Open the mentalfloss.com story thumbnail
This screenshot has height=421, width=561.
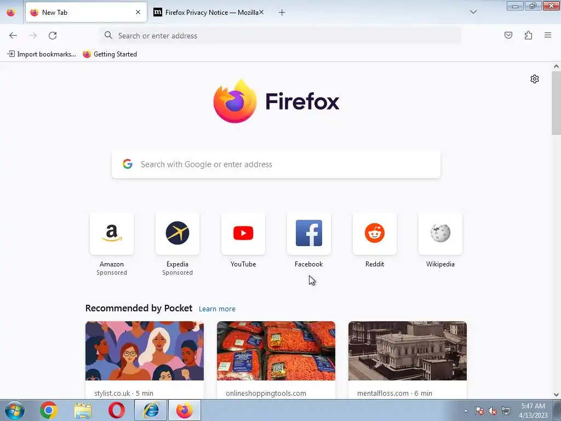click(x=408, y=351)
